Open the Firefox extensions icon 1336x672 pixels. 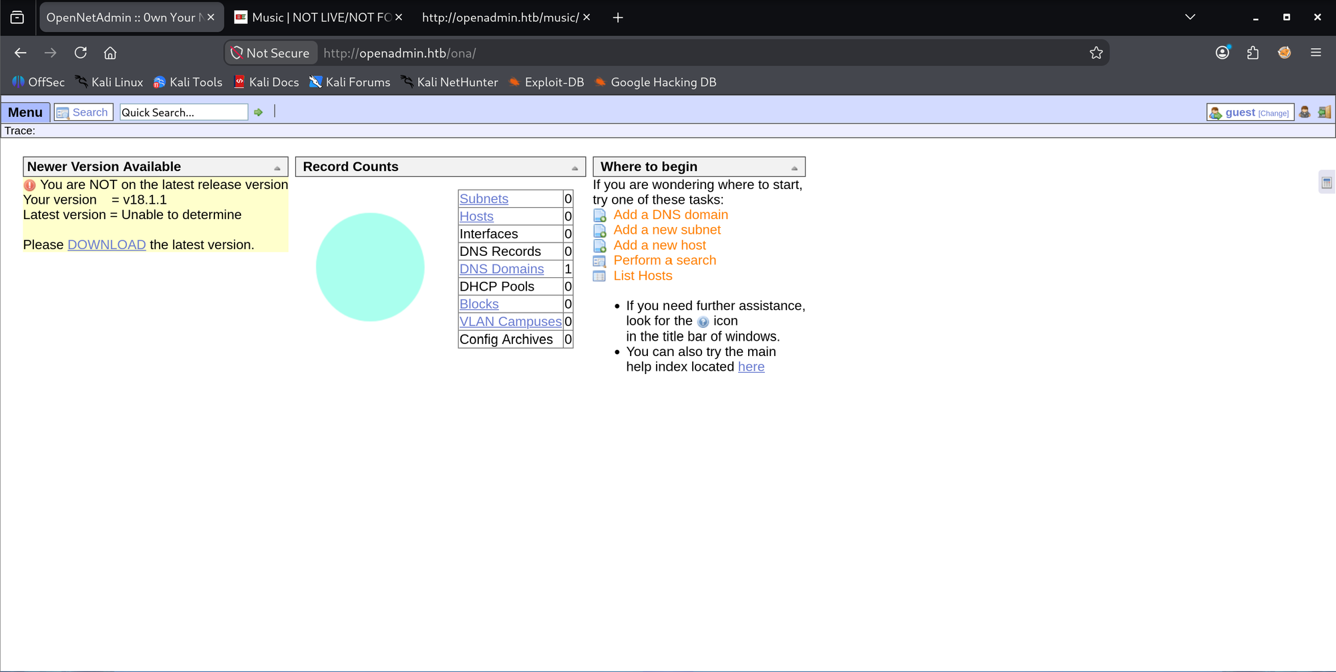[1253, 53]
